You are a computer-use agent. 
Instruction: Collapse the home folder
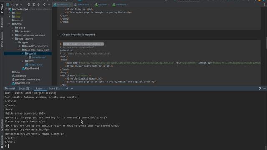point(9,24)
